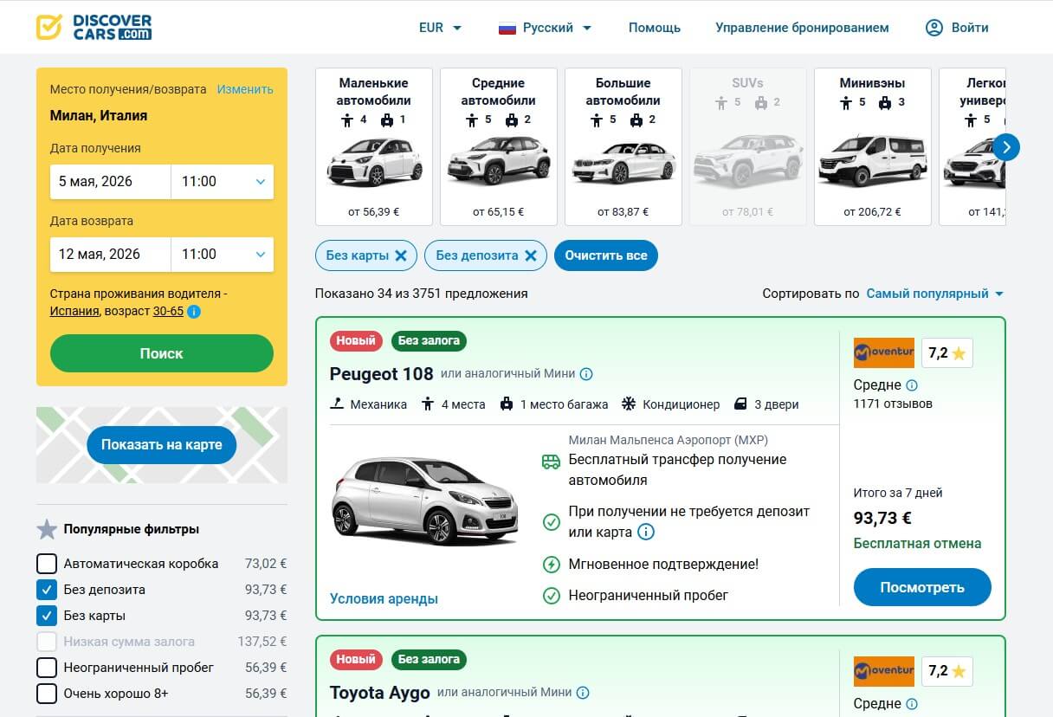Enable 'Автоматическая коробка' filter checkbox
1053x717 pixels.
click(47, 564)
